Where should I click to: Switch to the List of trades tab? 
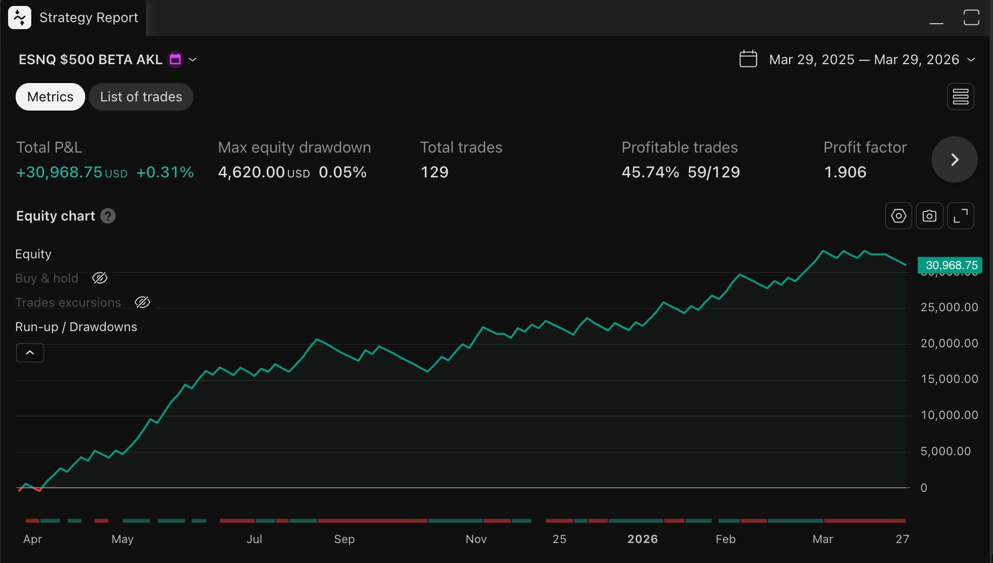(x=141, y=97)
